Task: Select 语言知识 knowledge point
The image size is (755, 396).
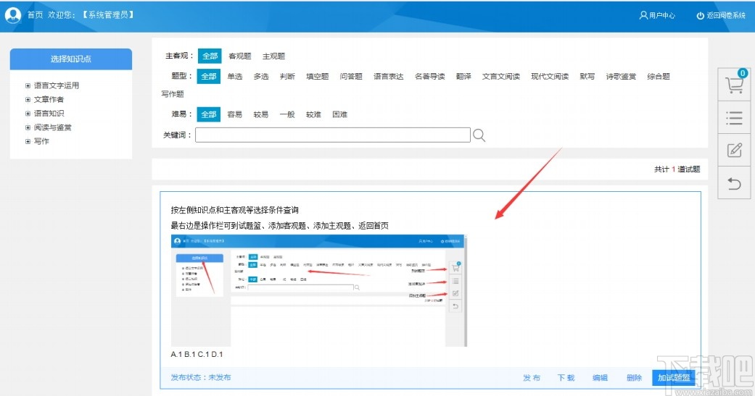Action: click(49, 114)
